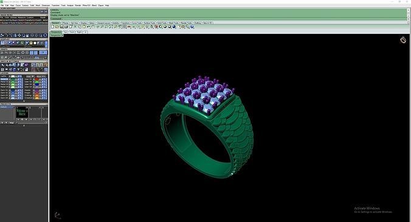Image resolution: width=411 pixels, height=222 pixels.
Task: Click the Heads purple color swatch
Action: 36,90
